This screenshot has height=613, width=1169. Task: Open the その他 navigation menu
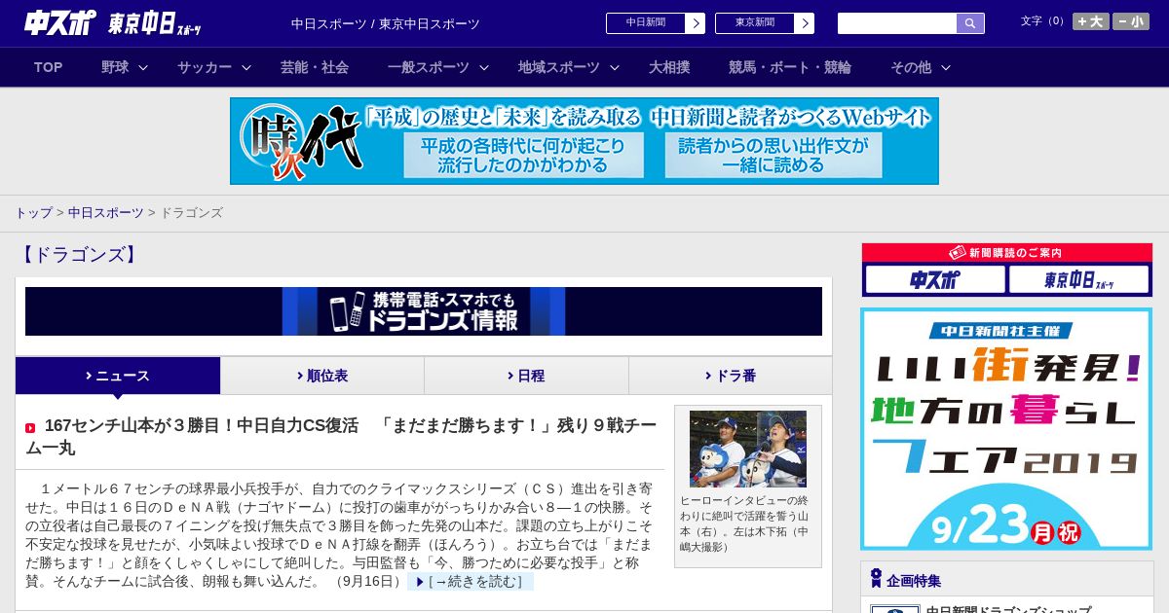[x=911, y=67]
